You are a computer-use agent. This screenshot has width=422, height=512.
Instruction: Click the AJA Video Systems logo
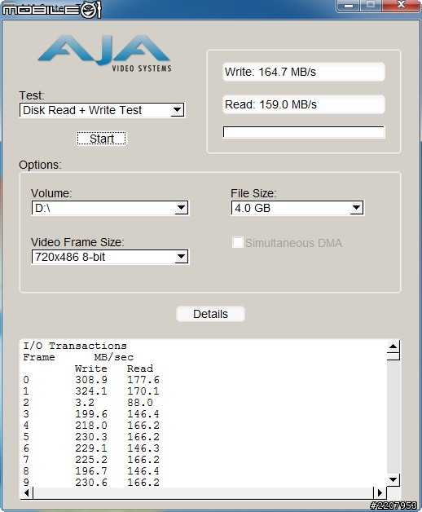[104, 53]
